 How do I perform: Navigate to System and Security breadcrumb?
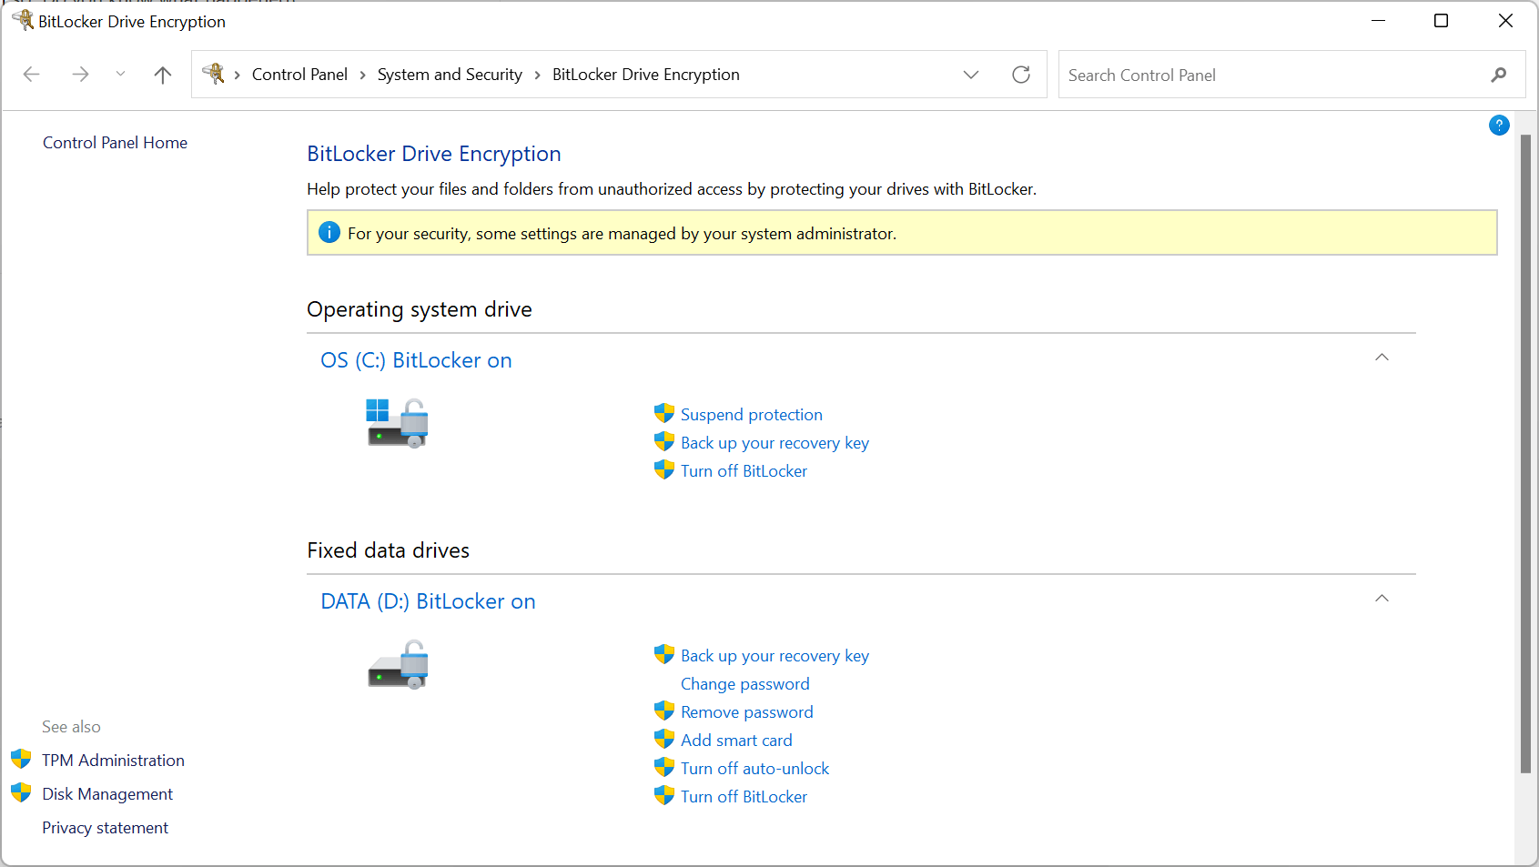tap(450, 75)
